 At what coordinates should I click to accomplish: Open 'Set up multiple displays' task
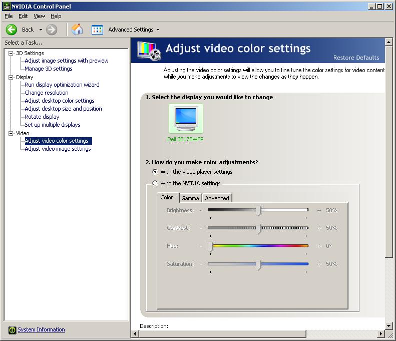point(52,125)
